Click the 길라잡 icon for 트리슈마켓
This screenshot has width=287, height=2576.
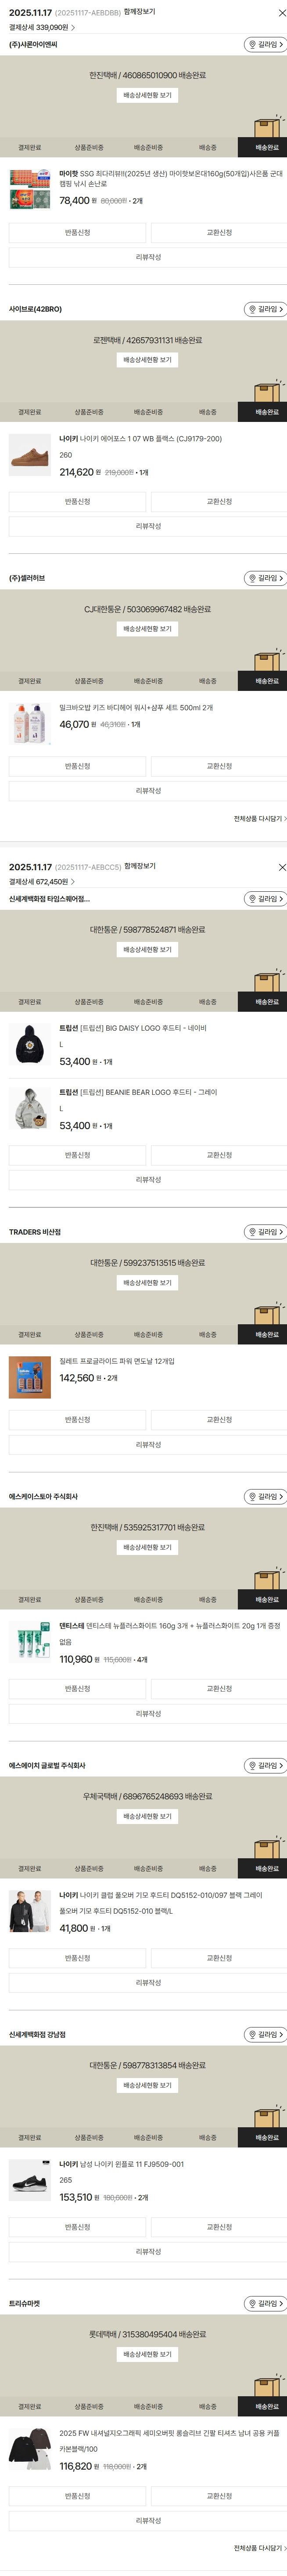click(x=265, y=2275)
